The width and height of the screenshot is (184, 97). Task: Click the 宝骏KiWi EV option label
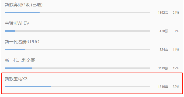click(17, 23)
